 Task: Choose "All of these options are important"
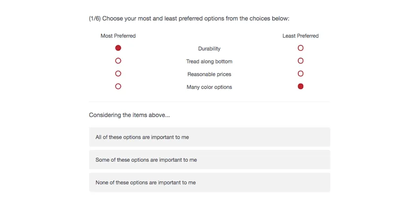[x=209, y=137]
